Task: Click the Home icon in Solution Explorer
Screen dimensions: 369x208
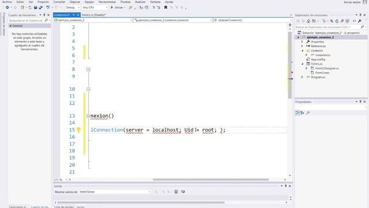Action: [308, 21]
